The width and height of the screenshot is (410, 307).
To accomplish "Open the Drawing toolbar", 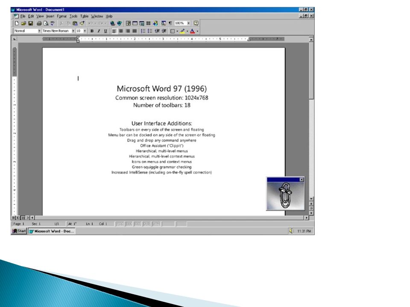I will [155, 23].
